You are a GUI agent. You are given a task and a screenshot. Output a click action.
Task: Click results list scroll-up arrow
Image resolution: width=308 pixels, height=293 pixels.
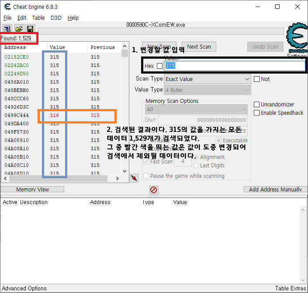pos(125,46)
